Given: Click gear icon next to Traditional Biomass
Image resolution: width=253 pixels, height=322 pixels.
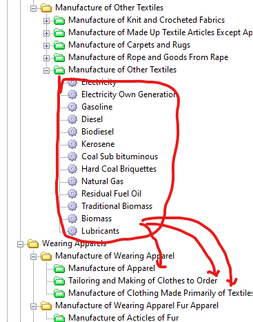Looking at the screenshot, I should [x=72, y=206].
